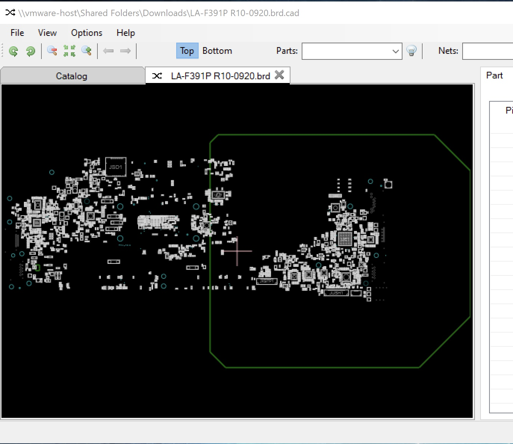Switch to the Top board side
This screenshot has width=513, height=444.
pyautogui.click(x=187, y=51)
